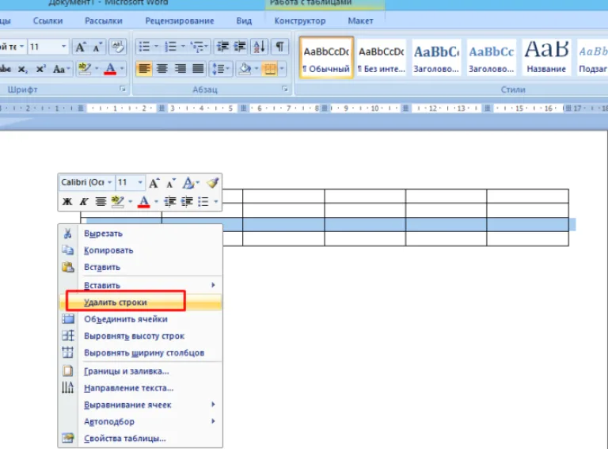608x449 pixels.
Task: Click mini toolbar center align icon
Action: pyautogui.click(x=101, y=202)
